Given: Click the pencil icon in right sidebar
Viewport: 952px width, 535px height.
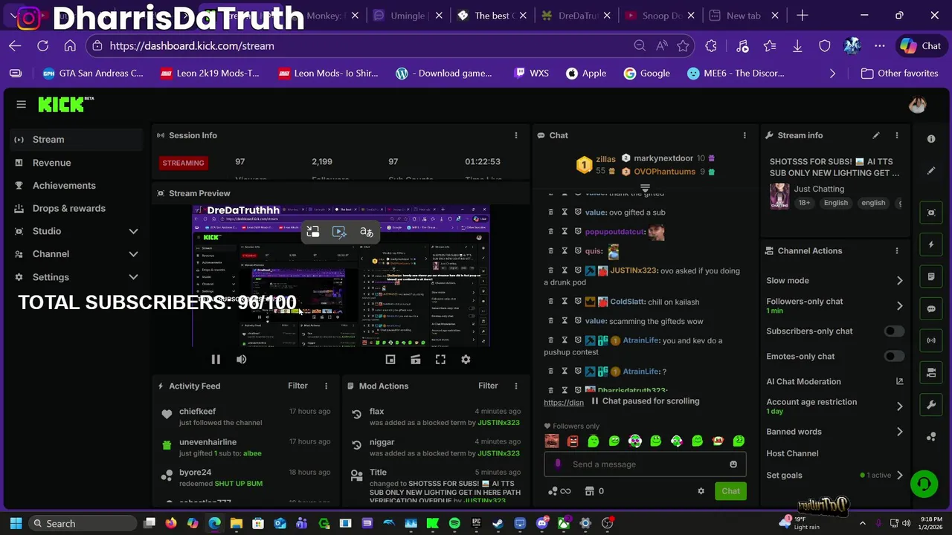Looking at the screenshot, I should [x=931, y=171].
